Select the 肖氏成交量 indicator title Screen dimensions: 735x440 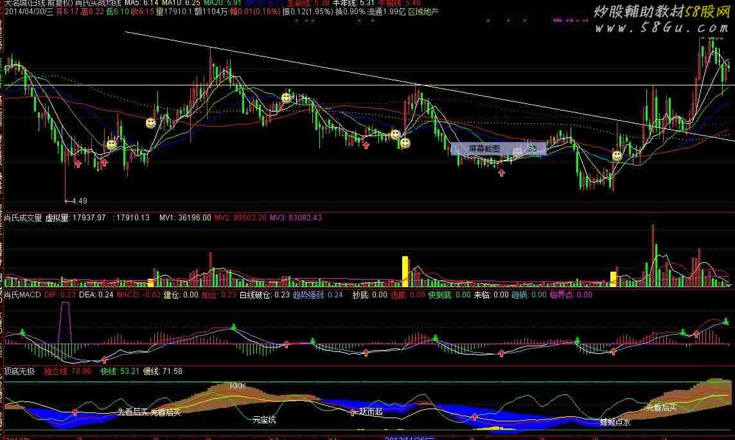click(x=23, y=218)
